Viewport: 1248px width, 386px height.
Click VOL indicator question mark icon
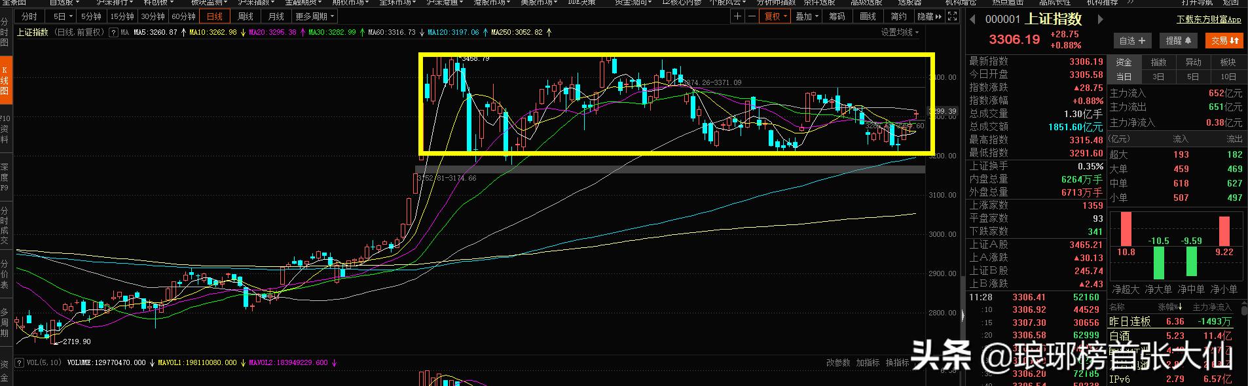point(20,362)
